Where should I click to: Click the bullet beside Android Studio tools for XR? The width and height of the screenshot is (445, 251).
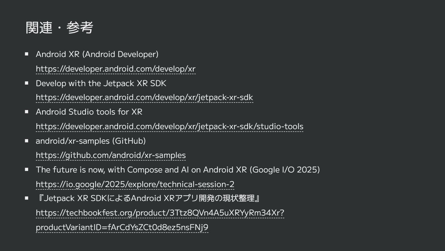[27, 112]
